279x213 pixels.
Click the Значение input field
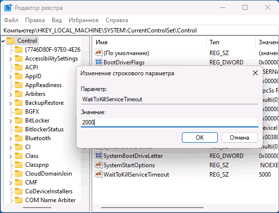click(170, 122)
